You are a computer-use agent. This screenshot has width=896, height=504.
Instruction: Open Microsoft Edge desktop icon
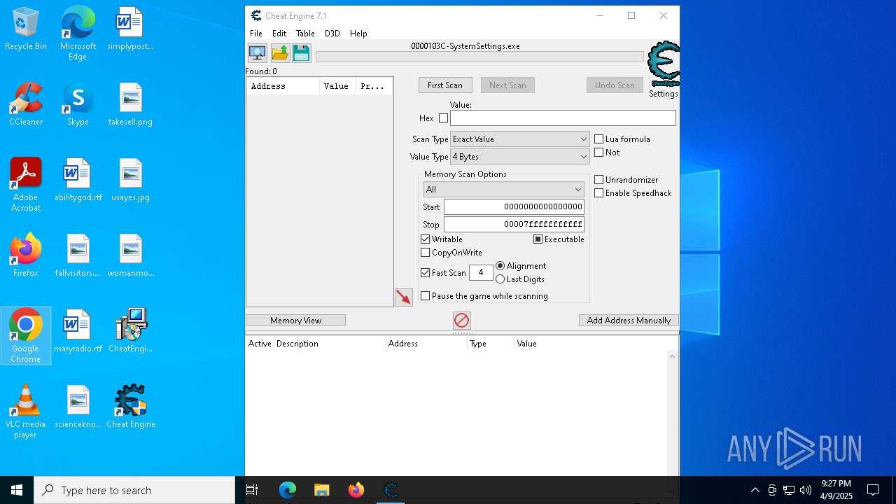78,34
